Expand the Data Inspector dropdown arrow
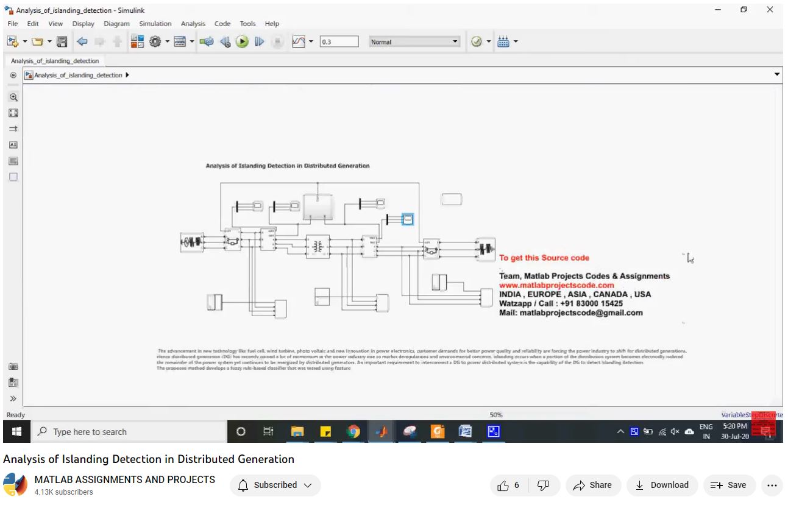Viewport: 788px width, 505px height. tap(311, 41)
